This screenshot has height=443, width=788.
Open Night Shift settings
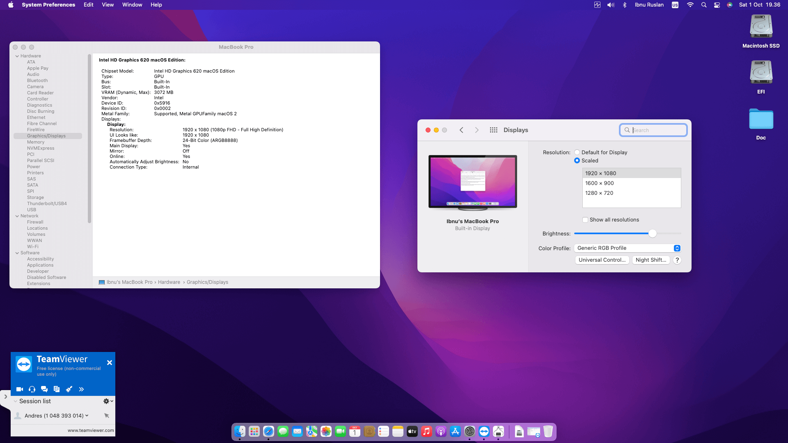[x=651, y=260]
